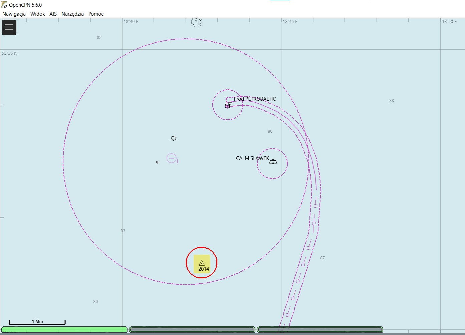This screenshot has width=465, height=335.
Task: Click the 18°45 E longitude label
Action: [x=290, y=22]
